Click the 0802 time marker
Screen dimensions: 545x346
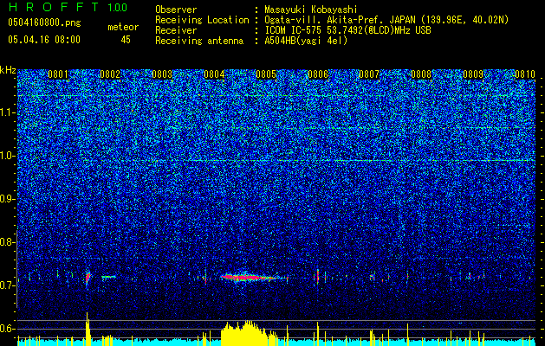110,74
